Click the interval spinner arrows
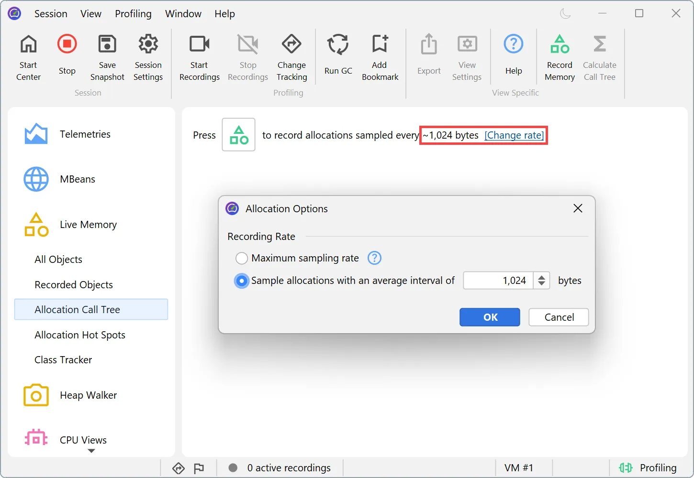The image size is (694, 478). tap(541, 281)
